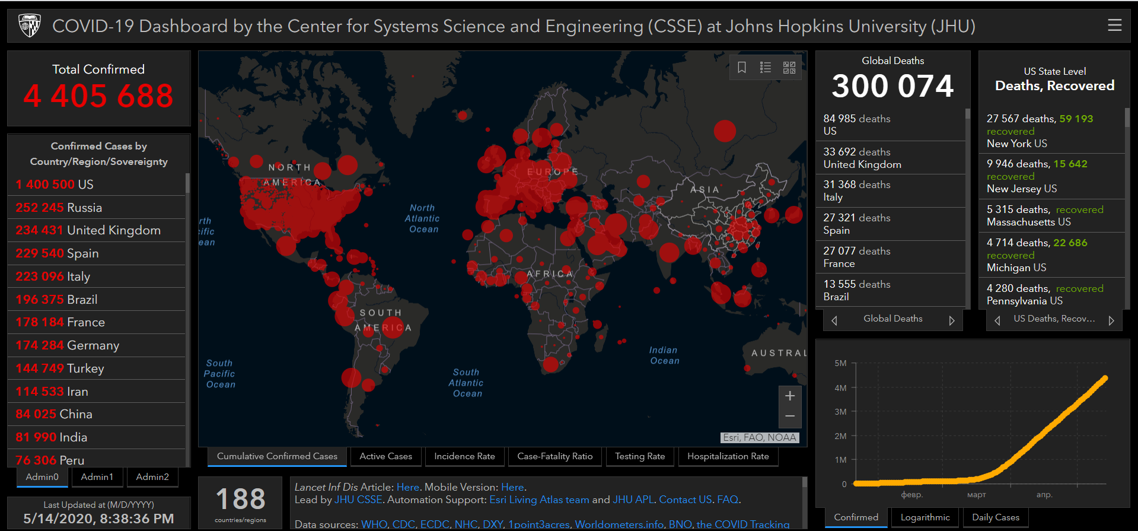Select the 114 533 Iran row
The width and height of the screenshot is (1138, 531).
coord(97,392)
